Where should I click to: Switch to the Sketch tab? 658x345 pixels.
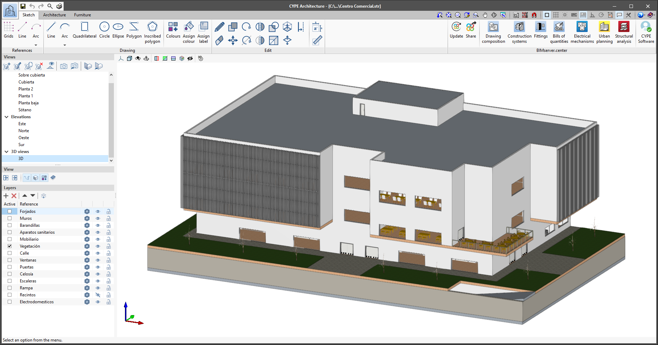pyautogui.click(x=29, y=15)
